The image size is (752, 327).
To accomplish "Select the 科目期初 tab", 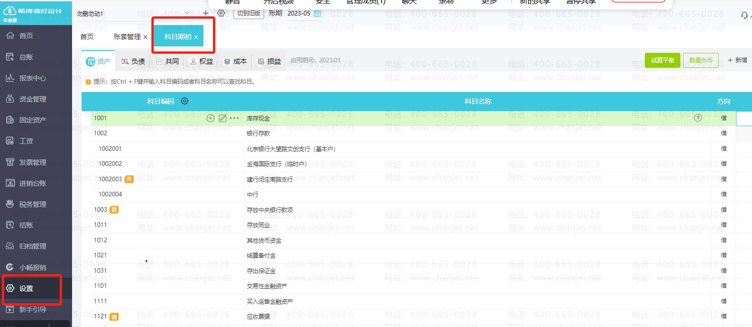I will (x=178, y=36).
